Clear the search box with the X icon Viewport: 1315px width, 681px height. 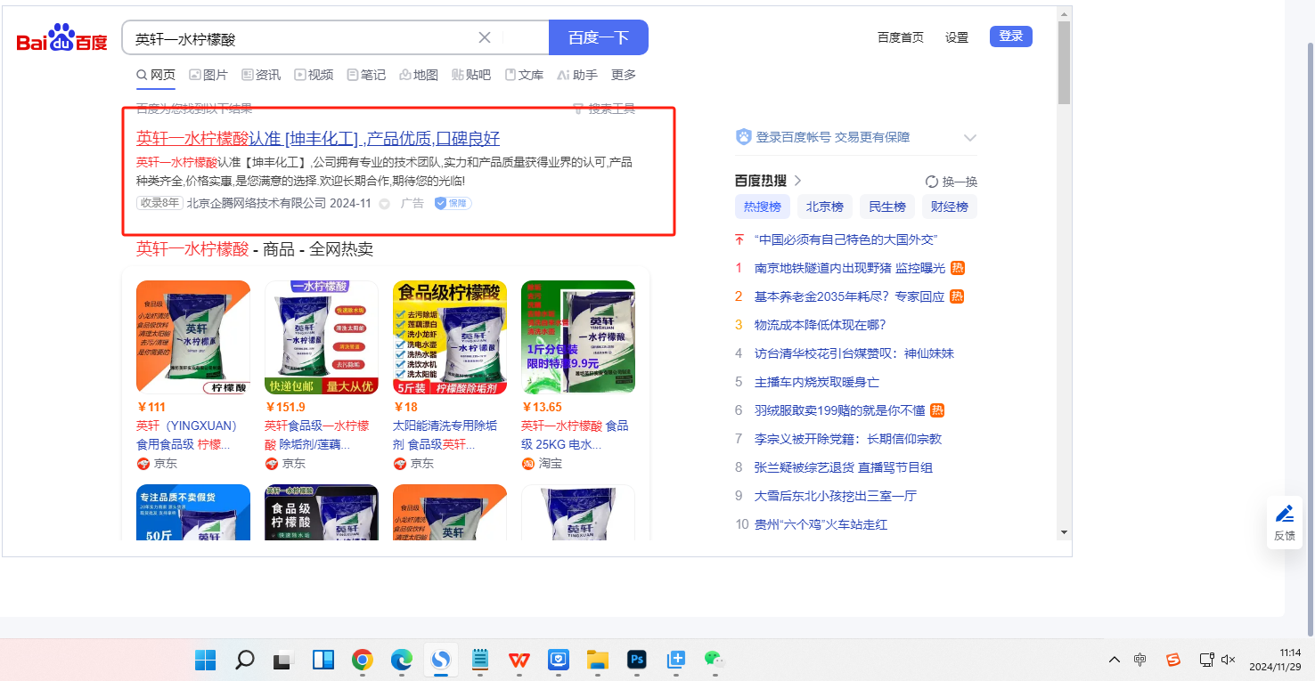coord(485,37)
